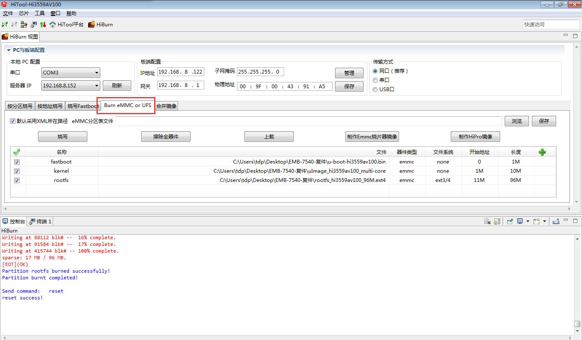
Task: Open HiTool platform home icon
Action: tap(53, 24)
